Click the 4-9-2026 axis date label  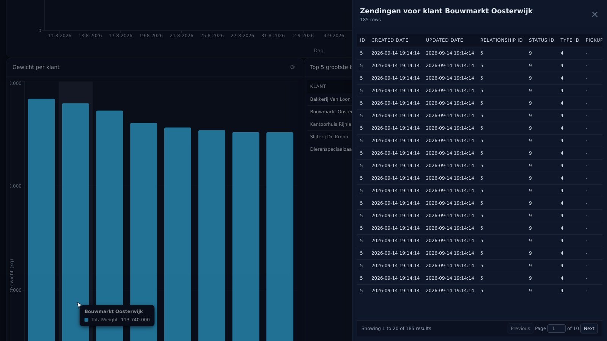(x=334, y=36)
